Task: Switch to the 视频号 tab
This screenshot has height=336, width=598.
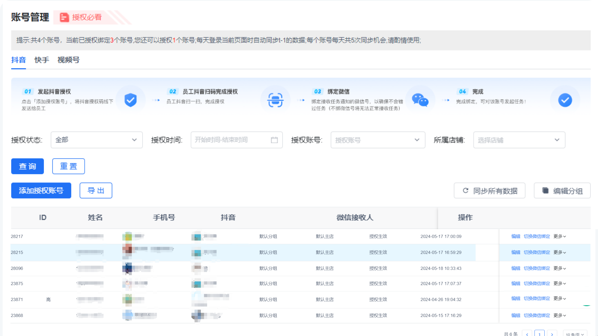Action: coord(68,60)
